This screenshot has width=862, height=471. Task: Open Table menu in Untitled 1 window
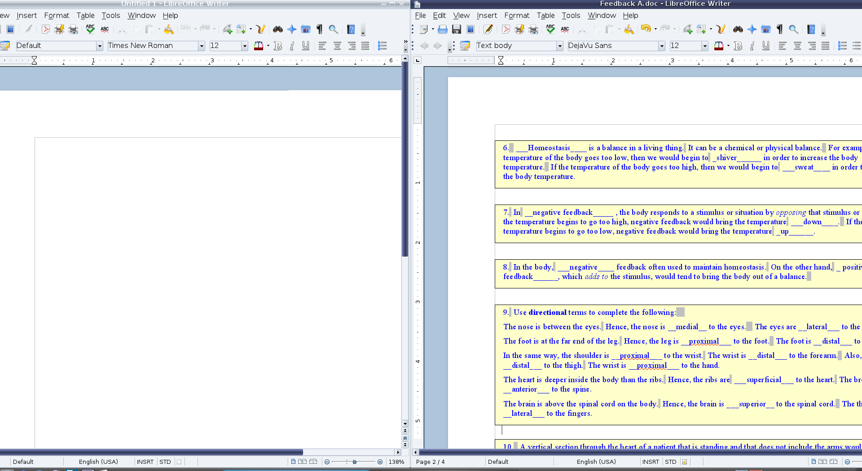[85, 15]
